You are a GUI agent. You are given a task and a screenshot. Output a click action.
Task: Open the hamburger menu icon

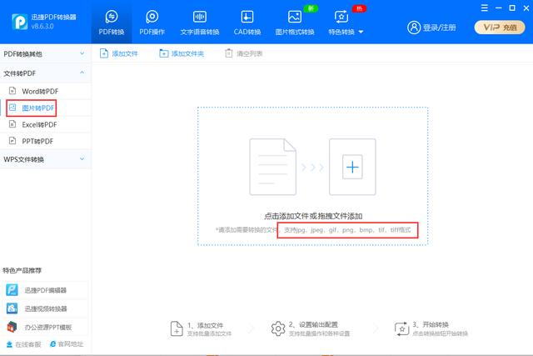click(485, 8)
